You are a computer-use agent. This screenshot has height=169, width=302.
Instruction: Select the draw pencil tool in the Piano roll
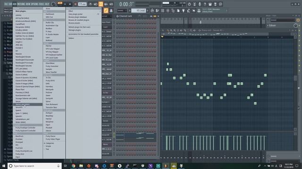point(168,30)
